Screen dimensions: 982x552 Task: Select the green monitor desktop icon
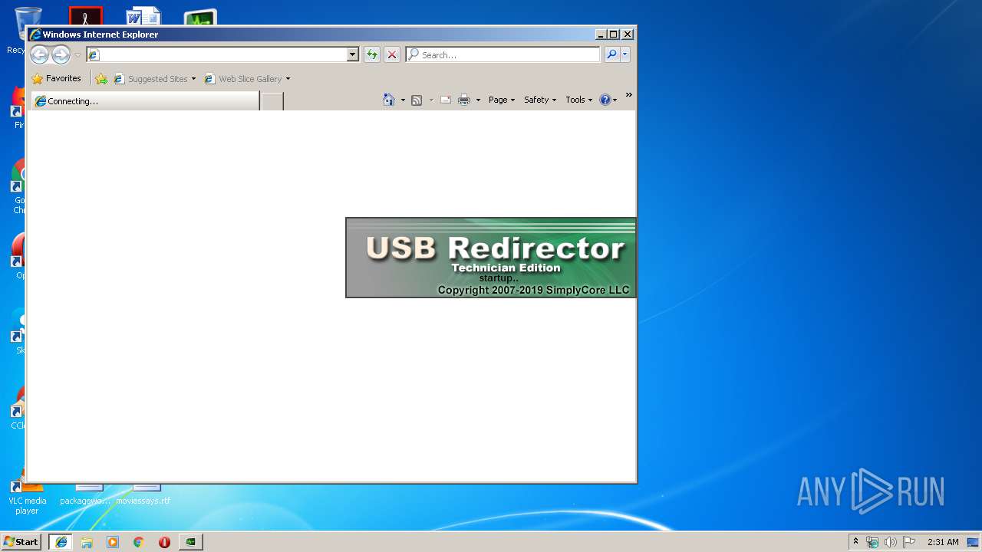(x=200, y=16)
